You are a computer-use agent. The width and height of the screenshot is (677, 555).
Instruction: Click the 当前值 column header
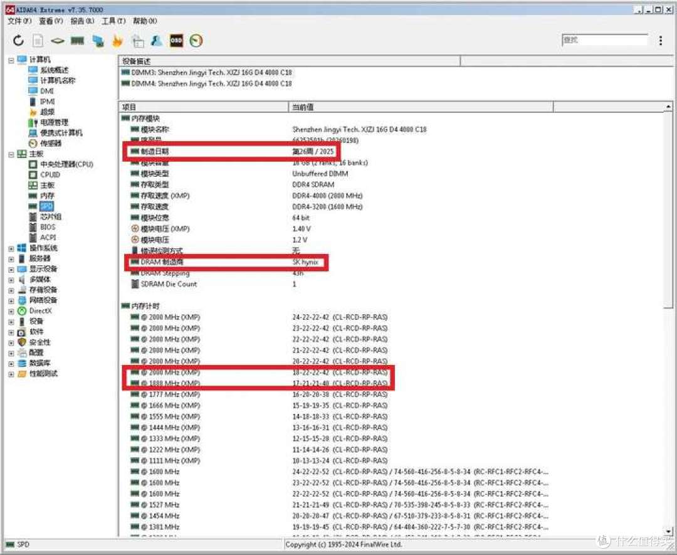[x=421, y=107]
